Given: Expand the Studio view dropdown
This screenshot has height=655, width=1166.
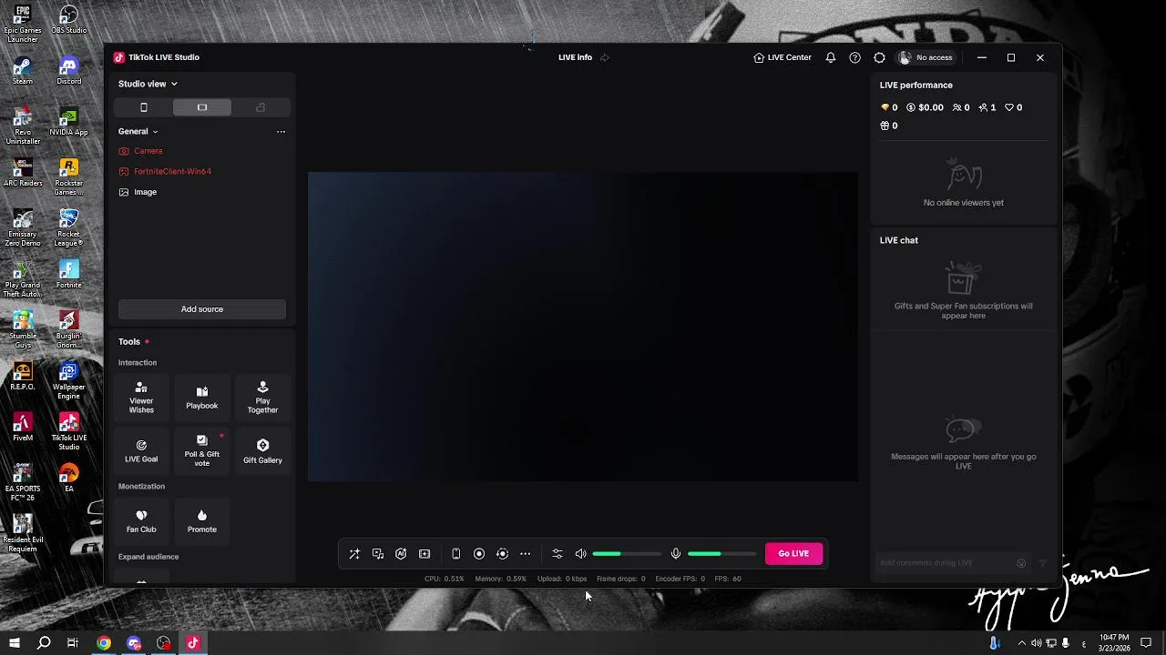Looking at the screenshot, I should click(148, 84).
